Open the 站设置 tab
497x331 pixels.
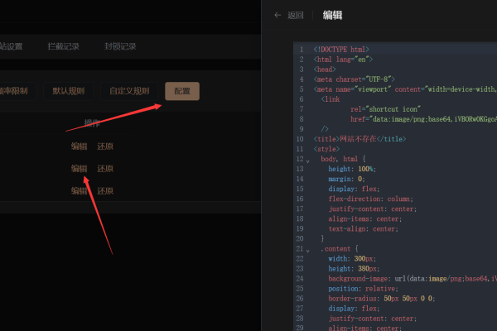coord(10,46)
